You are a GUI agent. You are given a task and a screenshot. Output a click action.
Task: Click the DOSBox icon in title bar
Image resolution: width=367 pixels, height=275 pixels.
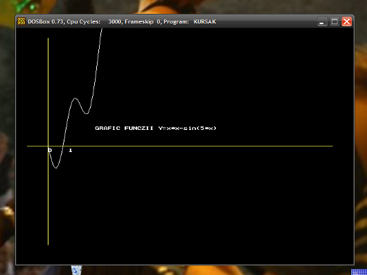tap(21, 21)
